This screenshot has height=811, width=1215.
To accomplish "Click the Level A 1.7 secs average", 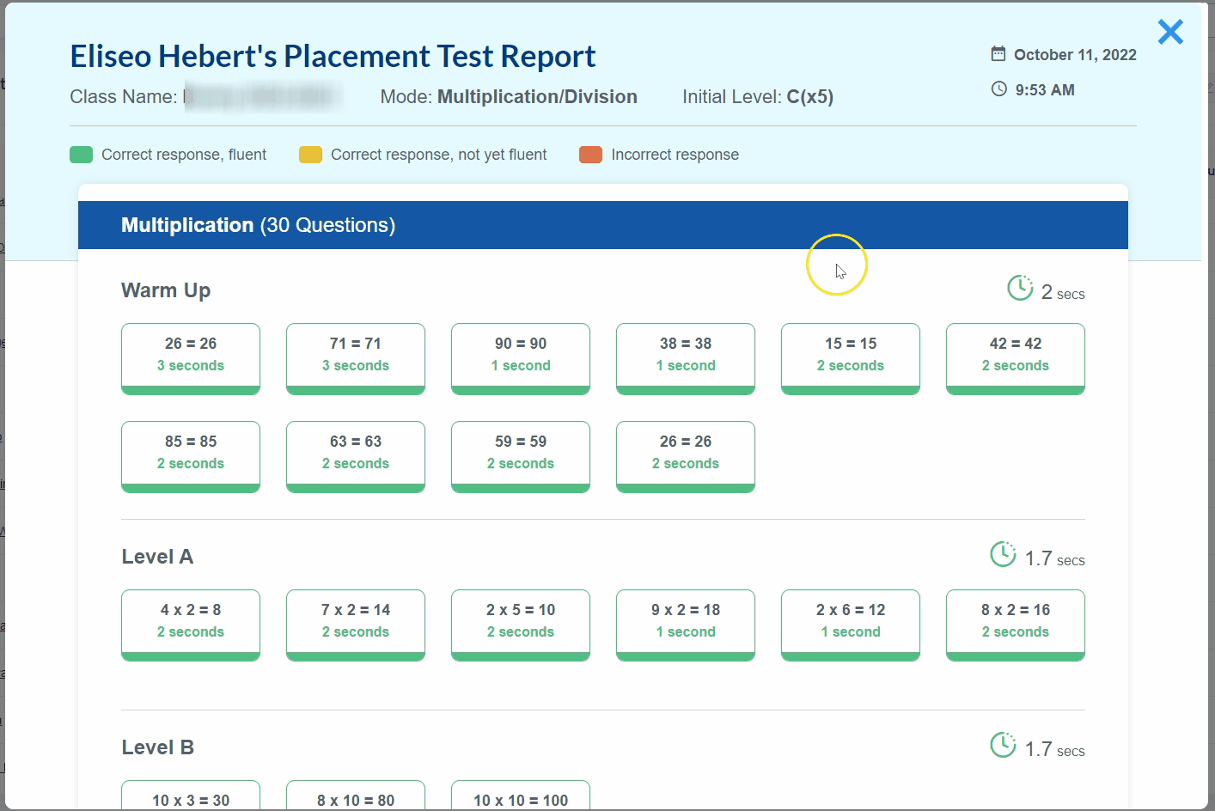I will point(1055,559).
